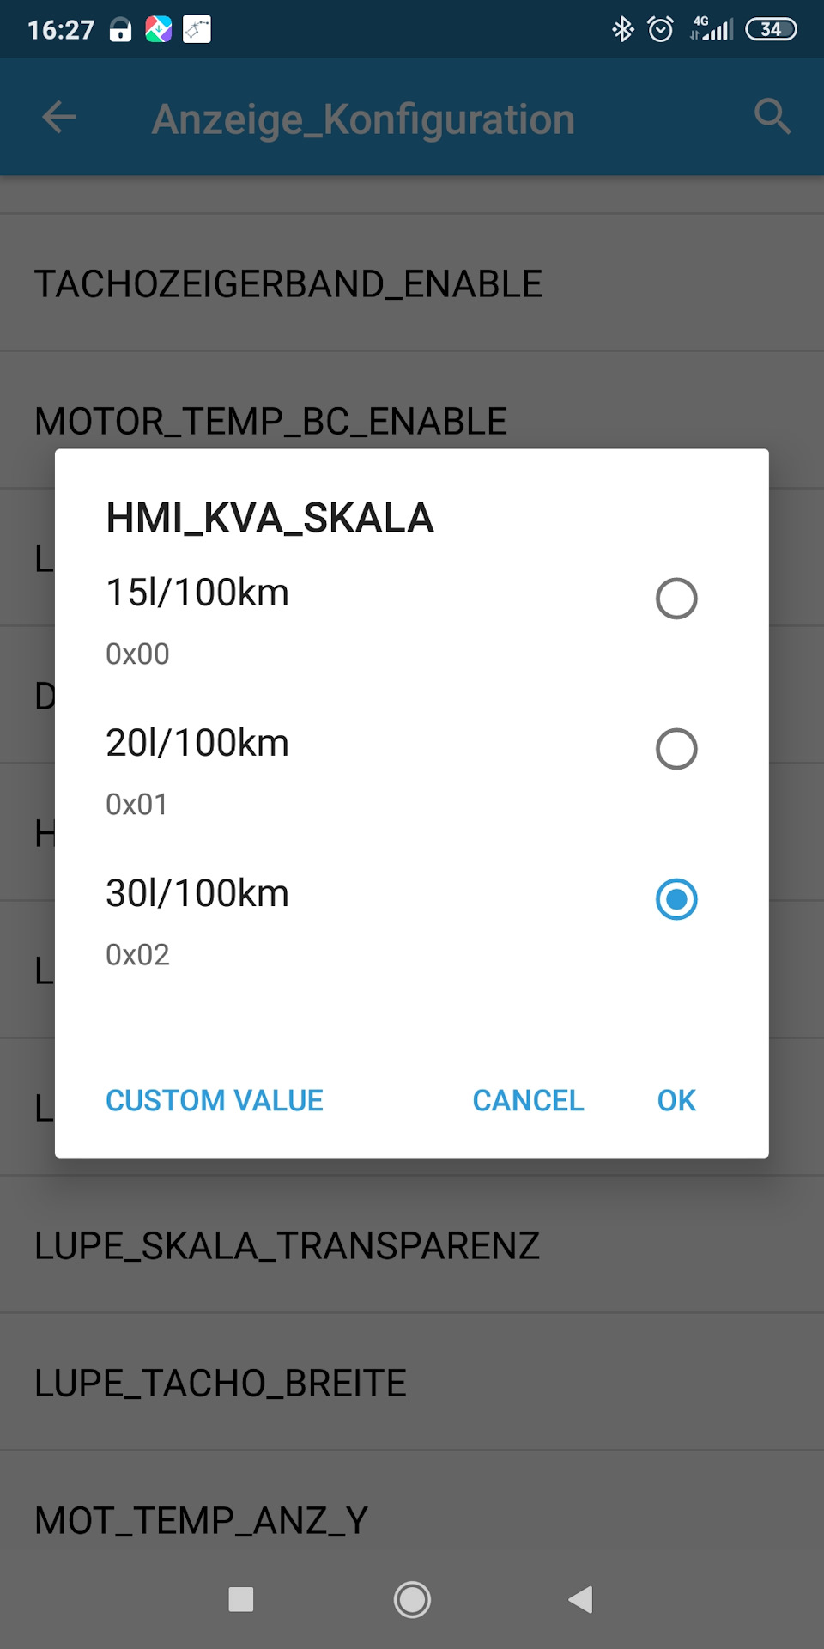The width and height of the screenshot is (824, 1649).
Task: Click CANCEL in the dialog
Action: tap(528, 1100)
